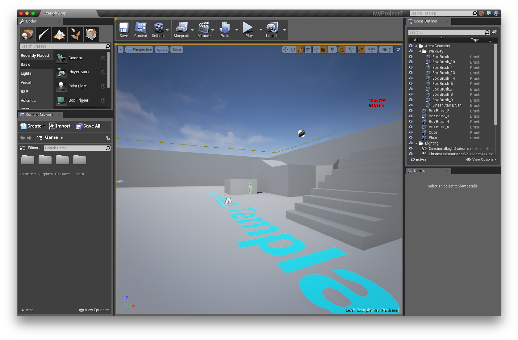
Task: Hide the Walkway folder via eye icon
Action: pos(411,51)
